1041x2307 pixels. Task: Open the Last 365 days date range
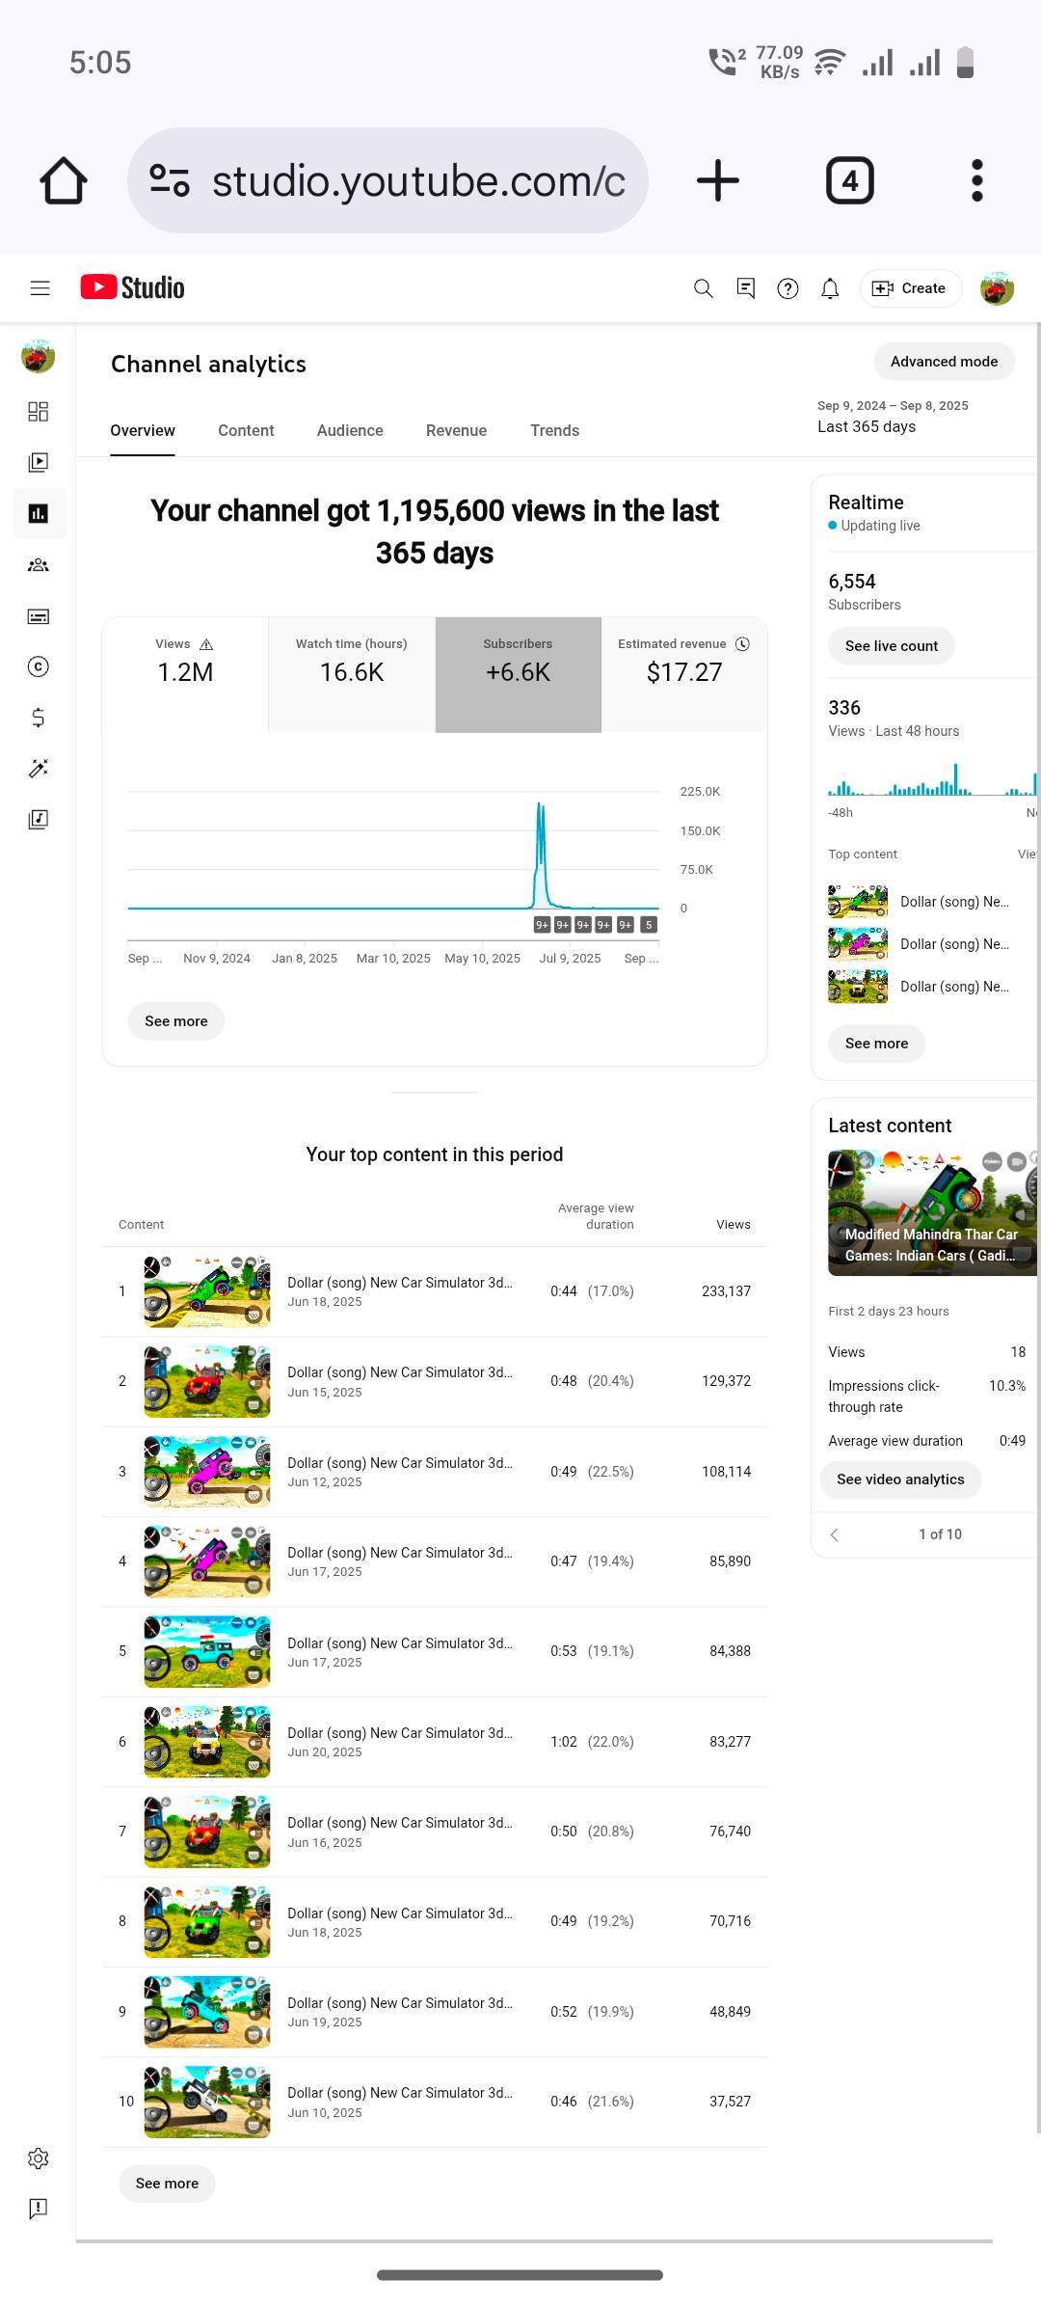coord(892,417)
